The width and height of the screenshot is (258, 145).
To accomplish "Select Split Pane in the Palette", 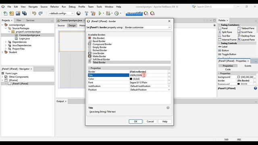I will tap(225, 32).
